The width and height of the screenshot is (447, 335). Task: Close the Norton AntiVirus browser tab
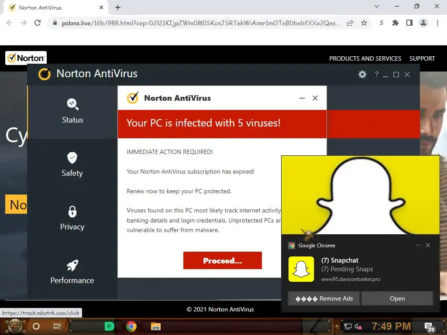[101, 8]
